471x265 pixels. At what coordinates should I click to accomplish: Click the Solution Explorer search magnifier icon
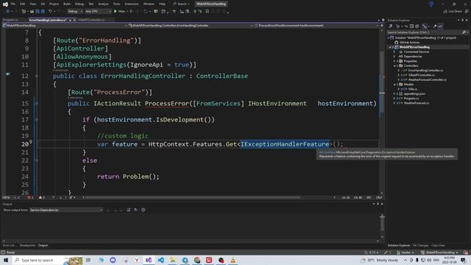tap(464, 32)
